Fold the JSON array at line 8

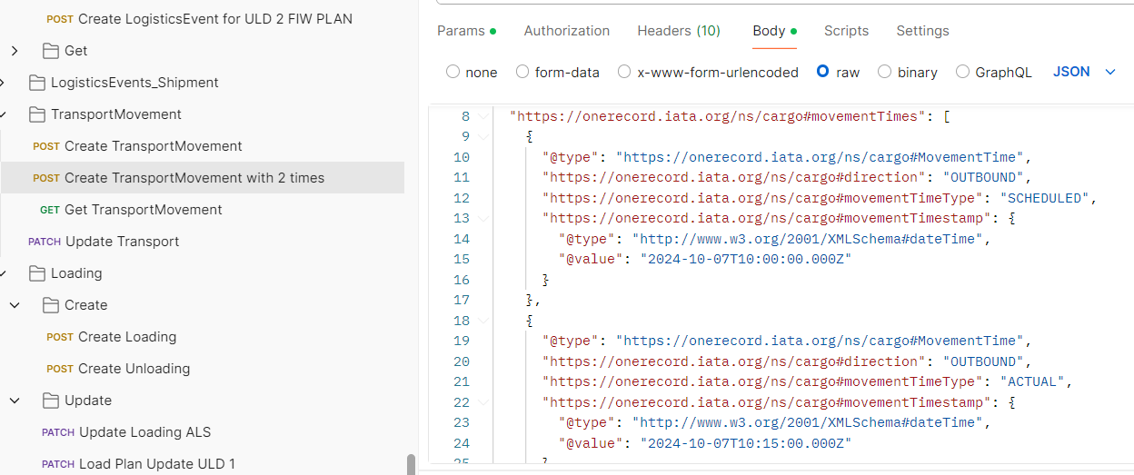(x=483, y=116)
